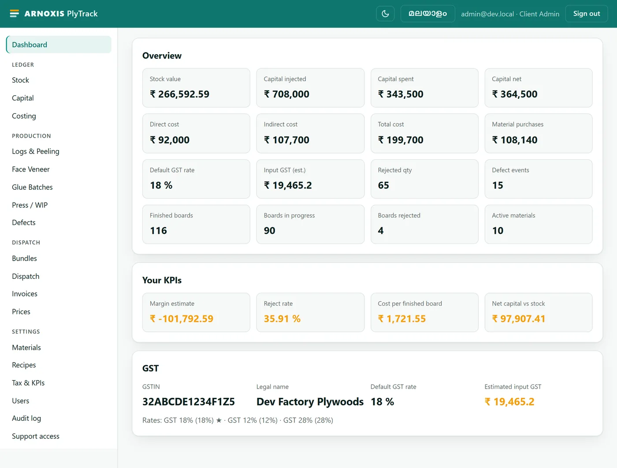Screen dimensions: 617x468
Task: Click the PRODUCTION sidebar group label
Action: coord(31,136)
